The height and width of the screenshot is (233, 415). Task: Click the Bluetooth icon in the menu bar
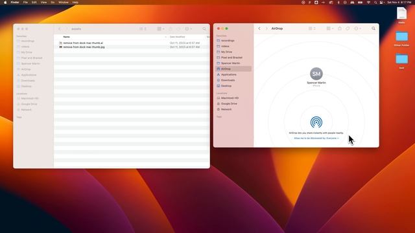click(x=338, y=3)
